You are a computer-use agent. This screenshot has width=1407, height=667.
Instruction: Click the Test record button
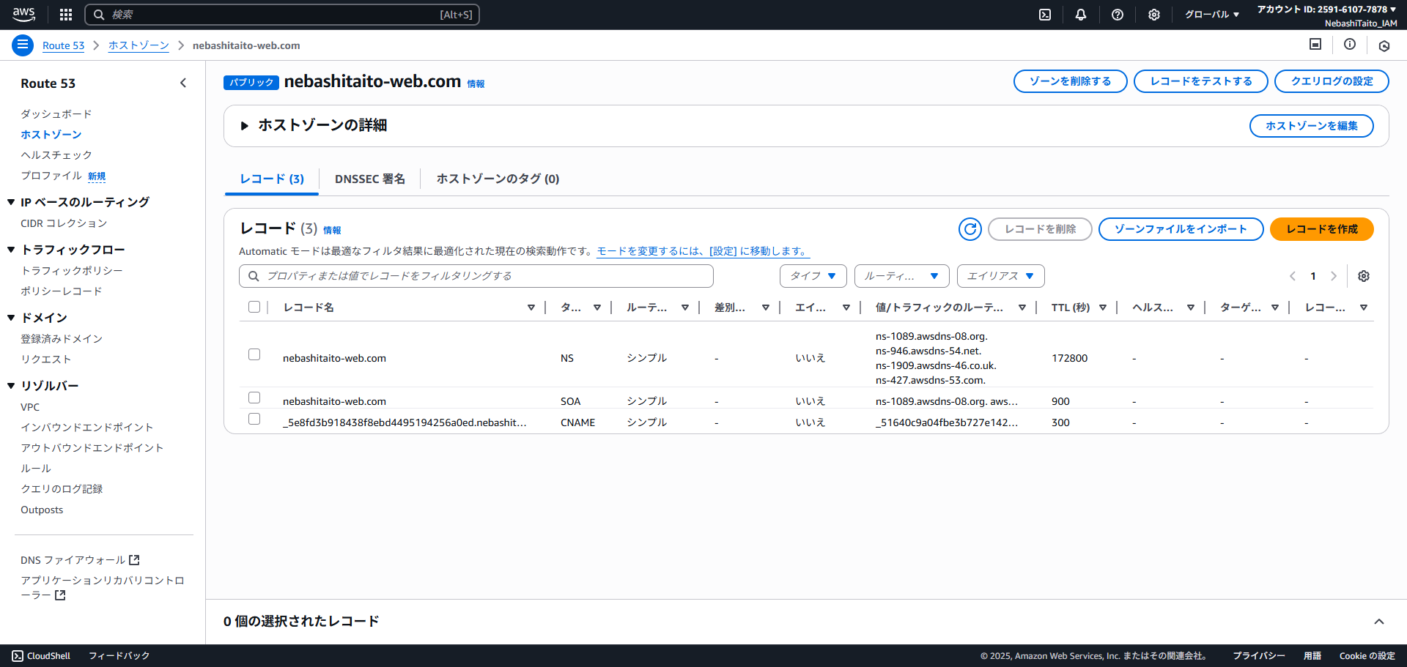click(1201, 81)
